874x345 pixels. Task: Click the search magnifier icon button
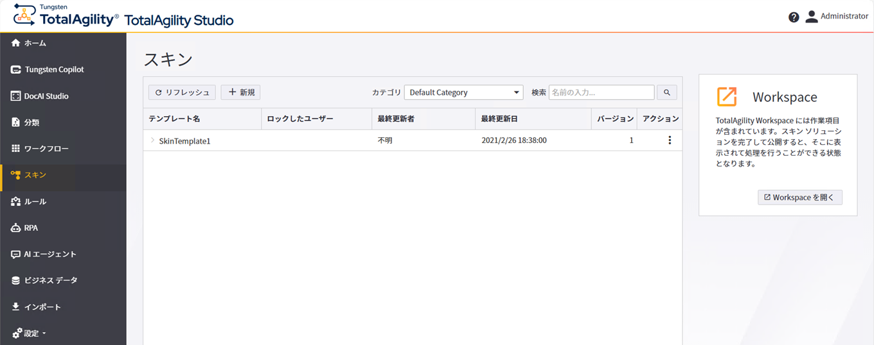coord(666,92)
